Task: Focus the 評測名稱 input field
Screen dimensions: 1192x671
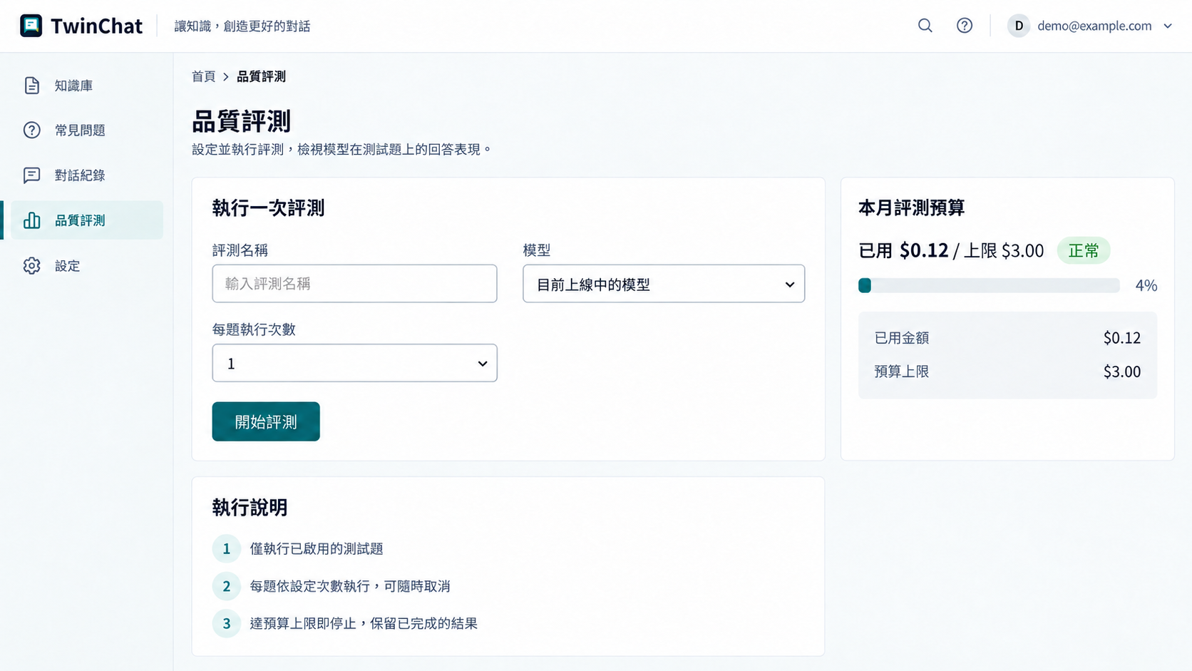Action: pos(354,284)
